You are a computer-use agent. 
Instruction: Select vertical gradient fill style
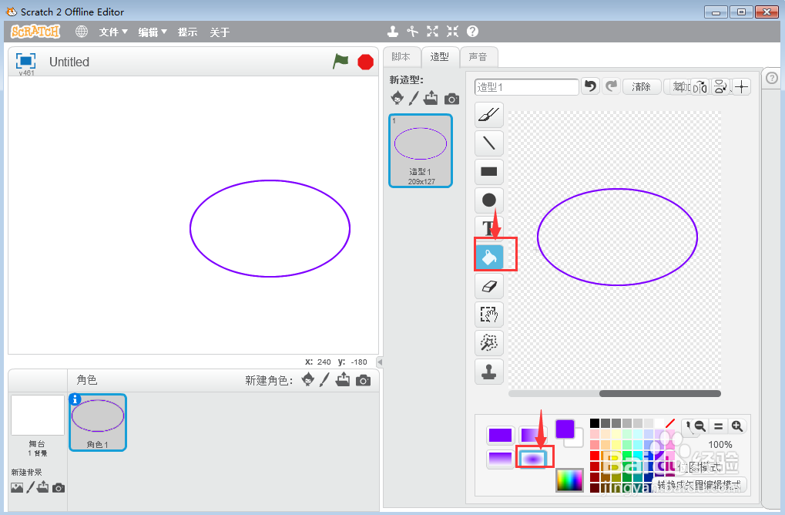pos(500,459)
